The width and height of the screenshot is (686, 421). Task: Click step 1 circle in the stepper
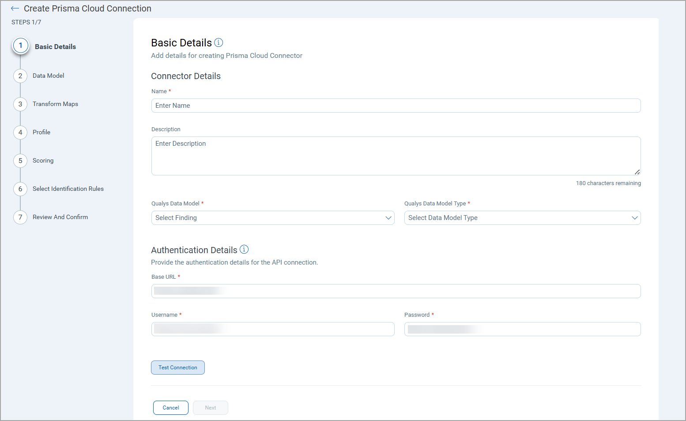[21, 46]
